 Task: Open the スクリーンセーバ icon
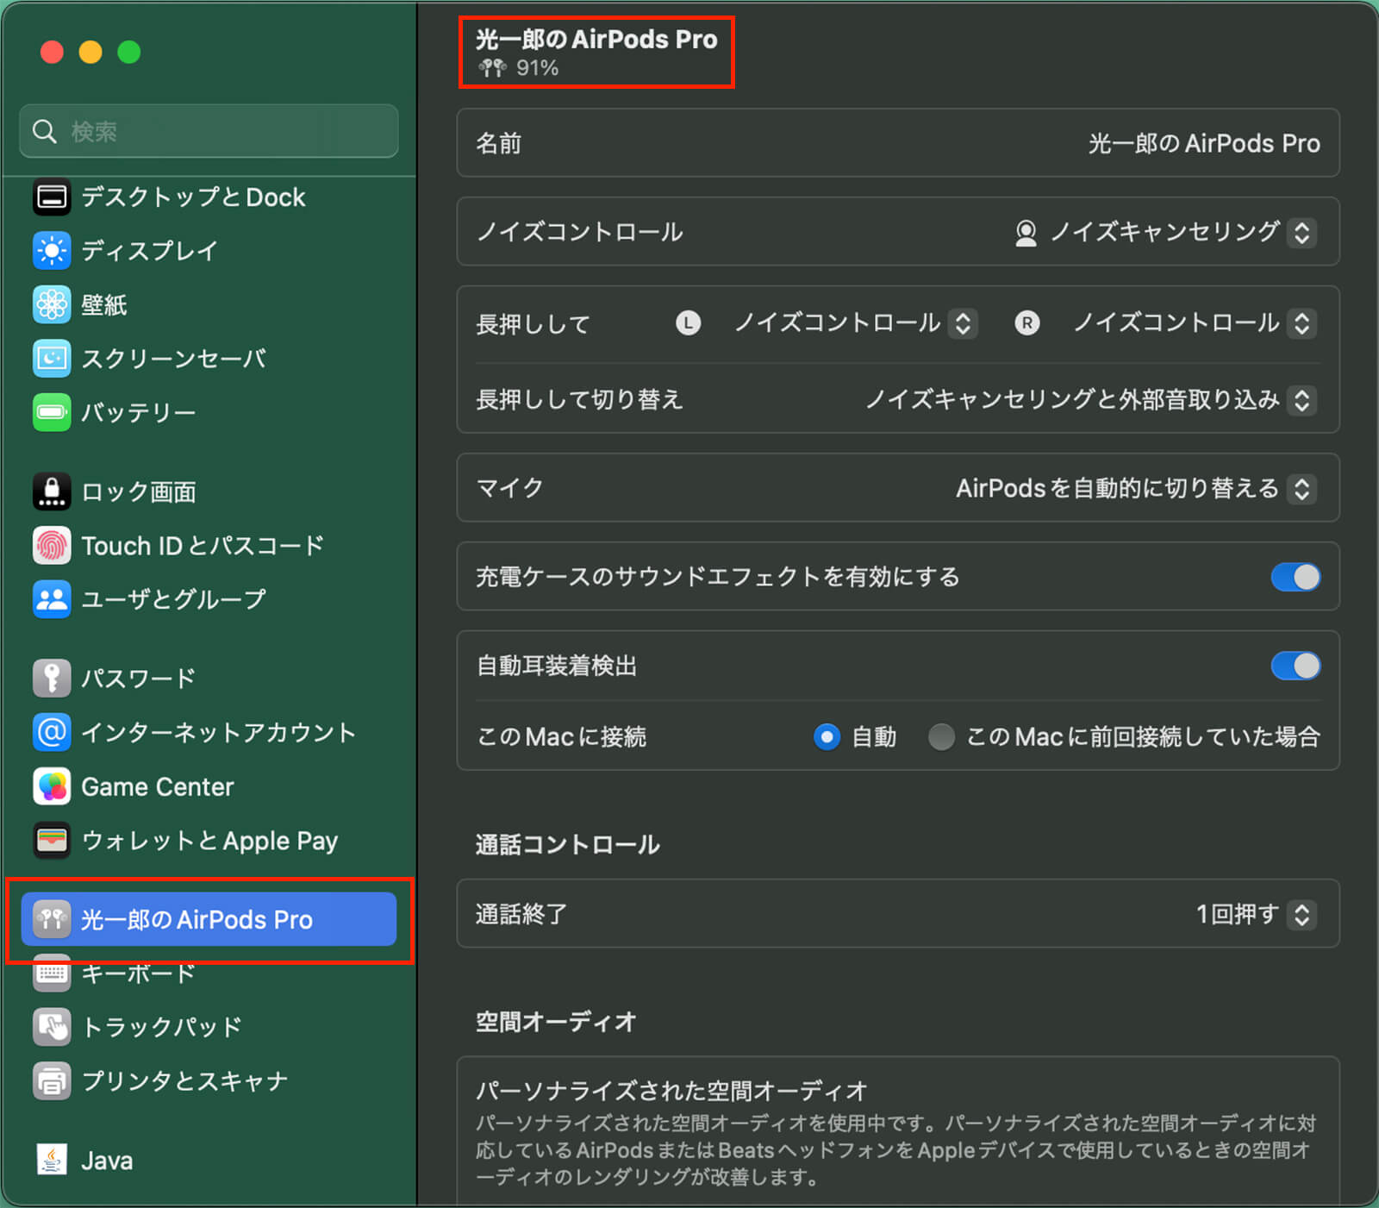tap(52, 358)
